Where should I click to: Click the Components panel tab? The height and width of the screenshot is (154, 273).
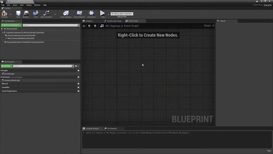click(x=9, y=21)
